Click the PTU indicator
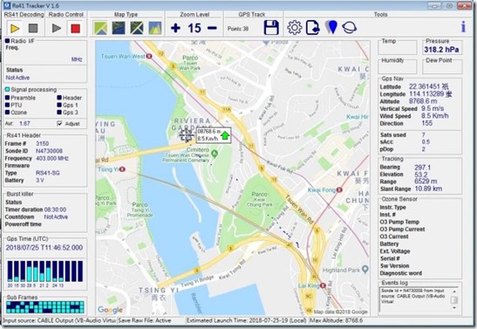The width and height of the screenshot is (477, 329). (x=7, y=105)
